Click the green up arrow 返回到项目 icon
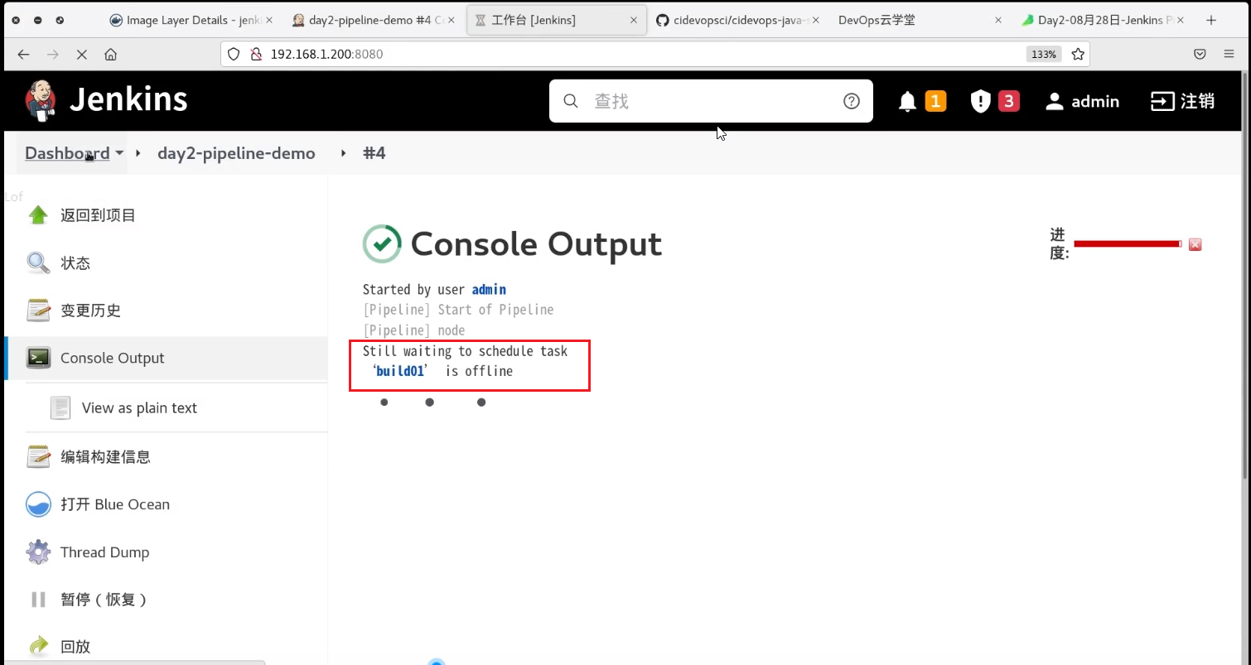Screen dimensions: 1251x665 38,215
